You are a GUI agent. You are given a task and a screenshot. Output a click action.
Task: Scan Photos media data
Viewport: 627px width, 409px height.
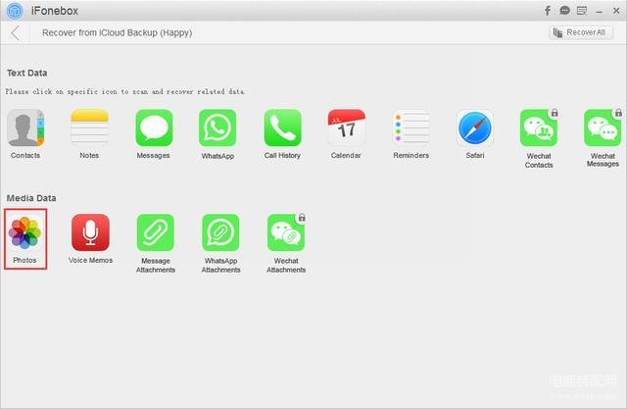click(x=25, y=232)
